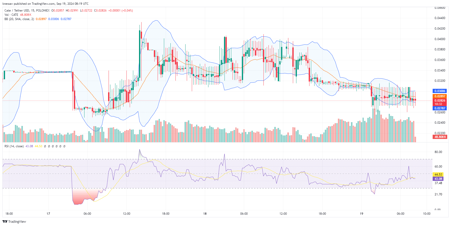This screenshot has width=451, height=226.
Task: Click the TradingView logo at the bottom
Action: click(14, 221)
